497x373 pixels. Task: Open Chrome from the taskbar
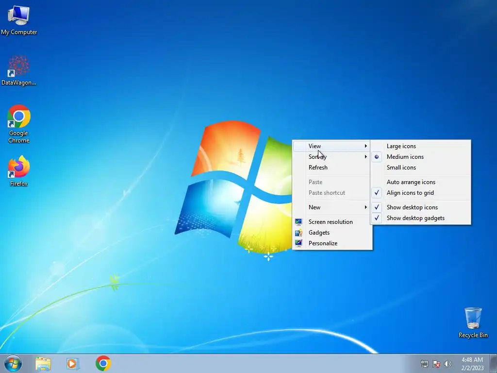click(103, 363)
